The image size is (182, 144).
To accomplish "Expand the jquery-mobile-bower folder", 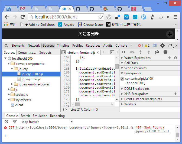I will [x=12, y=84].
